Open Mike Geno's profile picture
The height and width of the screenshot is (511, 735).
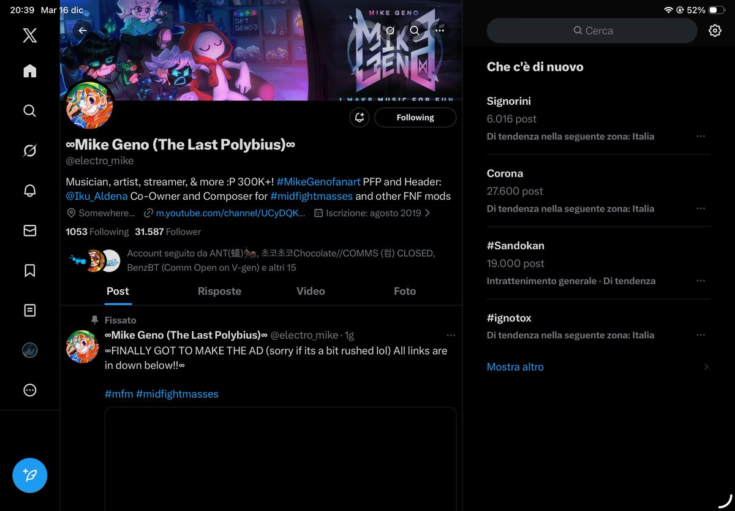89,105
